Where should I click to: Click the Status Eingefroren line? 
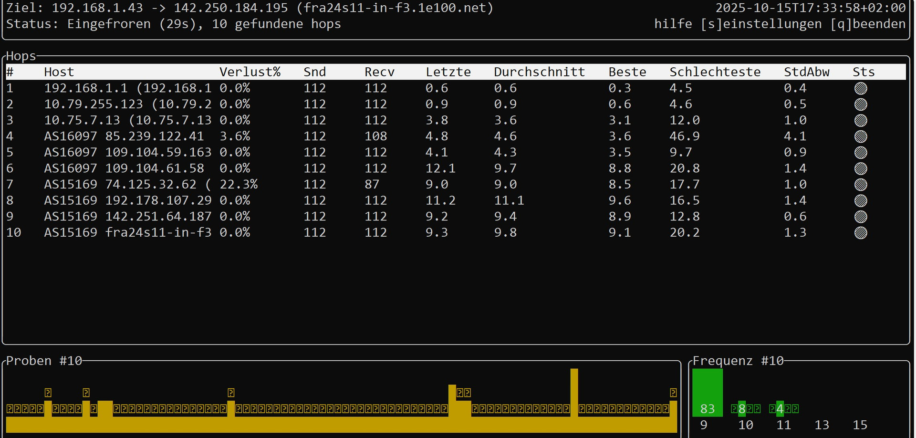pyautogui.click(x=174, y=24)
